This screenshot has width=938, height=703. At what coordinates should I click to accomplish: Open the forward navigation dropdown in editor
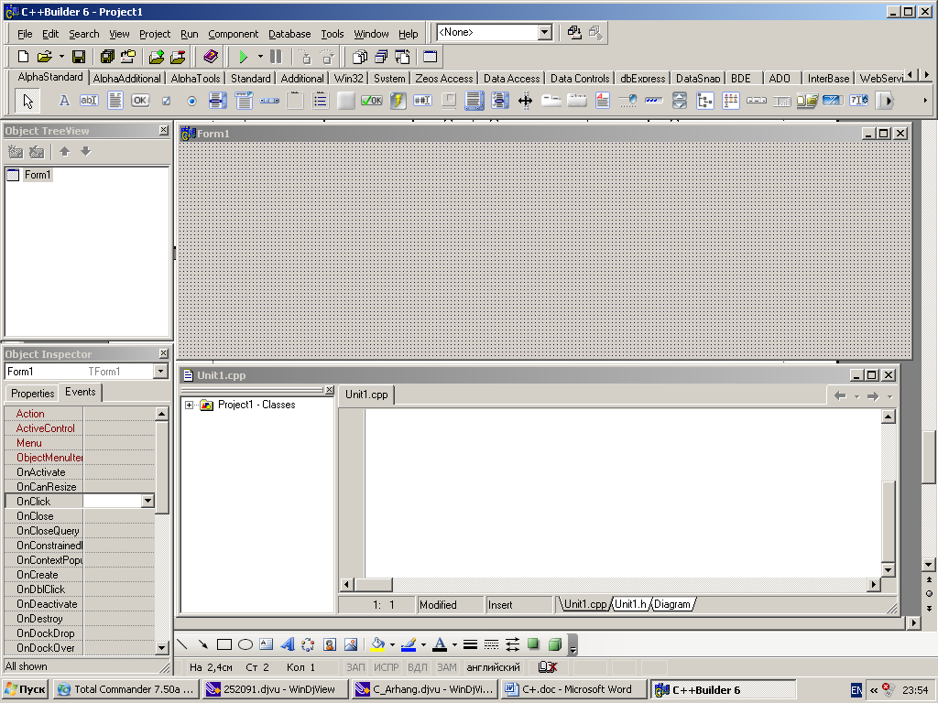tap(889, 396)
